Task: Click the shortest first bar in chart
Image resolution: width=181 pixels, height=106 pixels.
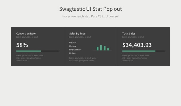Action: coord(97,49)
